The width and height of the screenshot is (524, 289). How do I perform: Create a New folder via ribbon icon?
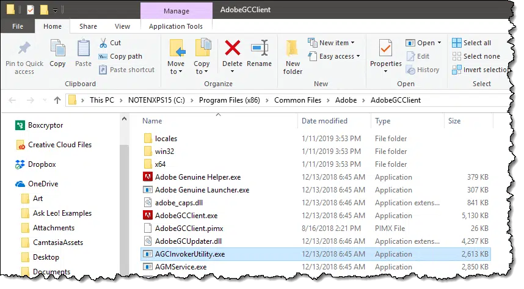[x=293, y=50]
